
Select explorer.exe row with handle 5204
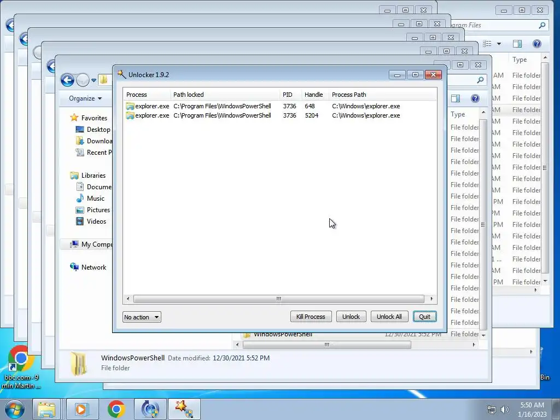pyautogui.click(x=279, y=115)
